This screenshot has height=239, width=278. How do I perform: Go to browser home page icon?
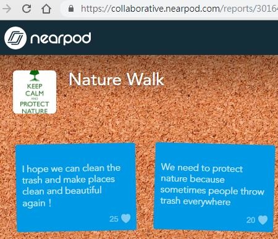pos(46,9)
